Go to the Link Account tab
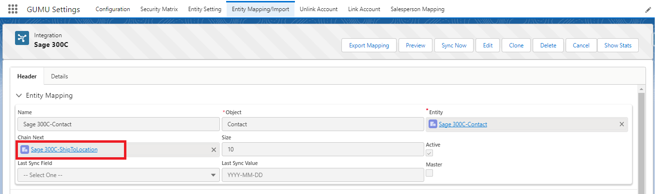This screenshot has width=662, height=194. [364, 9]
